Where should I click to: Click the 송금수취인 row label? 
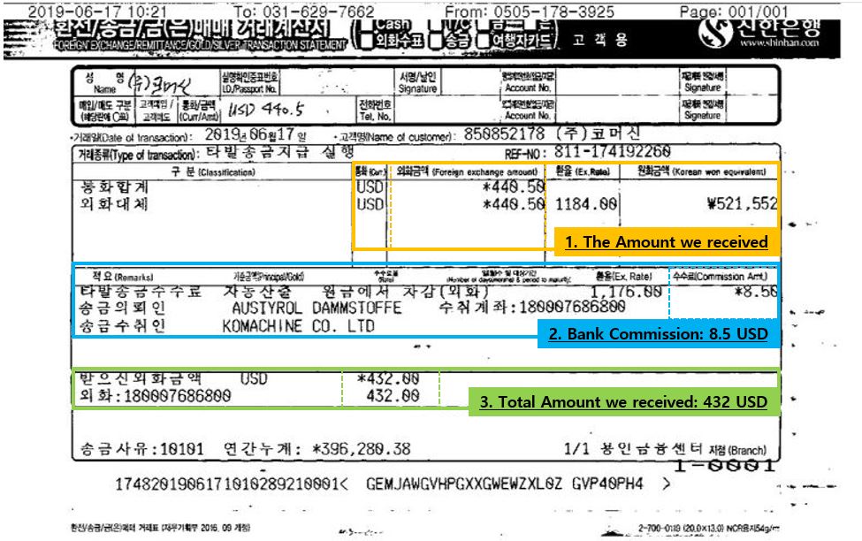[122, 326]
